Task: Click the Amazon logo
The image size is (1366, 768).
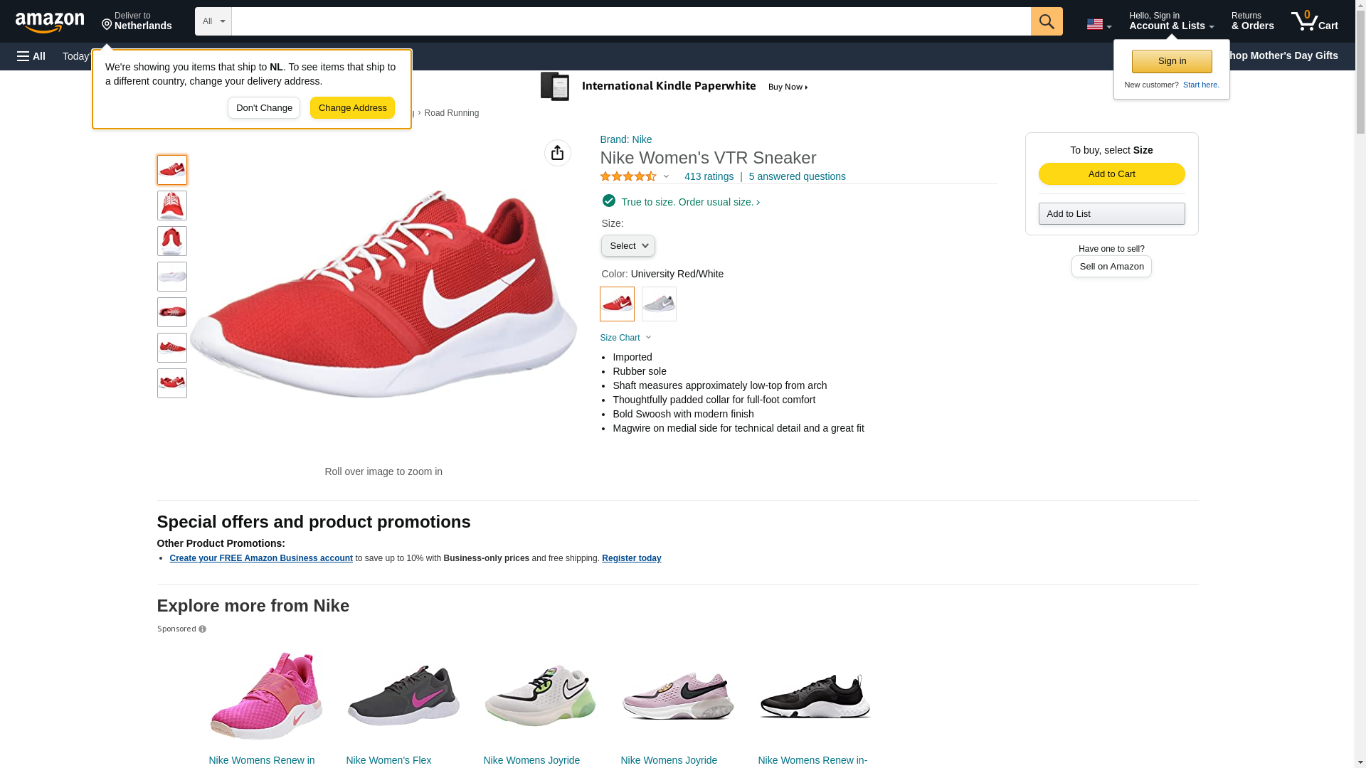Action: [50, 22]
